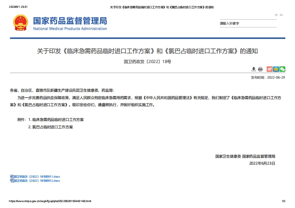Click the docx icon for 附件2

[12, 181]
